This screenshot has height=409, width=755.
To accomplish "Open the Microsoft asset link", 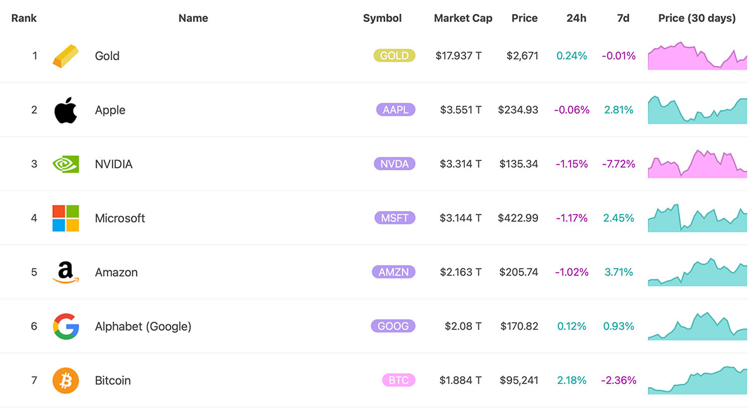I will [120, 218].
